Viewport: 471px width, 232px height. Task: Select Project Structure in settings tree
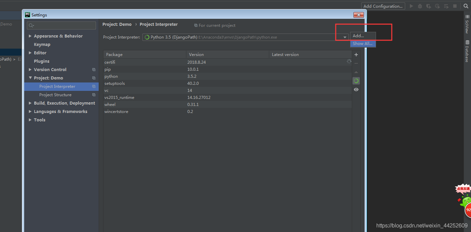[55, 95]
